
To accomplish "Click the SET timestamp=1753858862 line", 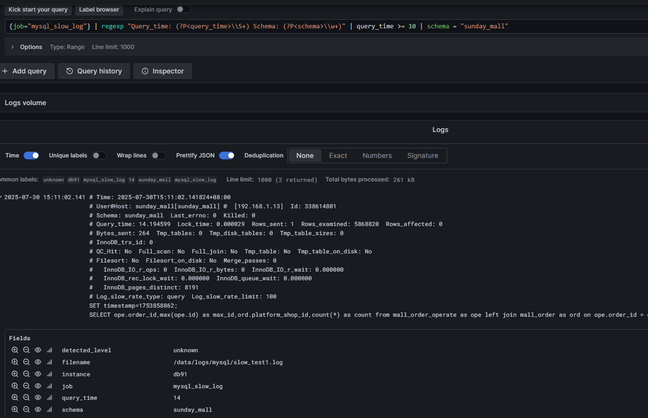I will point(134,306).
